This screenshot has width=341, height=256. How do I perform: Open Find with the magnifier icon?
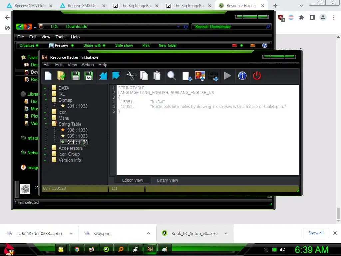(x=171, y=76)
